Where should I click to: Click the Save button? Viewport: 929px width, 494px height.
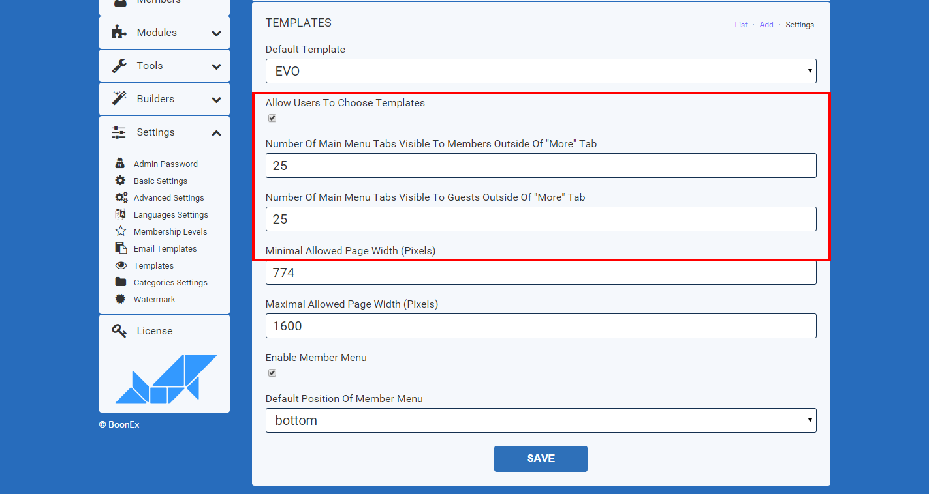tap(541, 459)
